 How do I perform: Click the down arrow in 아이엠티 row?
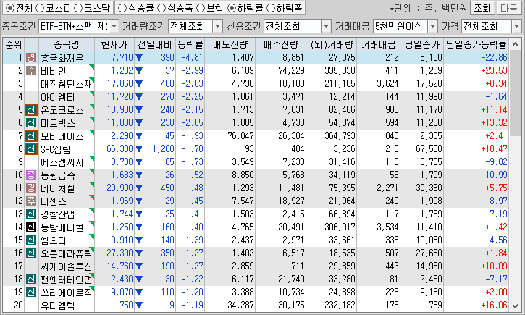pyautogui.click(x=138, y=97)
